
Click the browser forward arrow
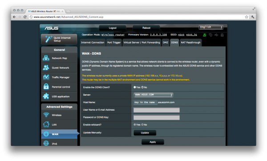pyautogui.click(x=20, y=17)
